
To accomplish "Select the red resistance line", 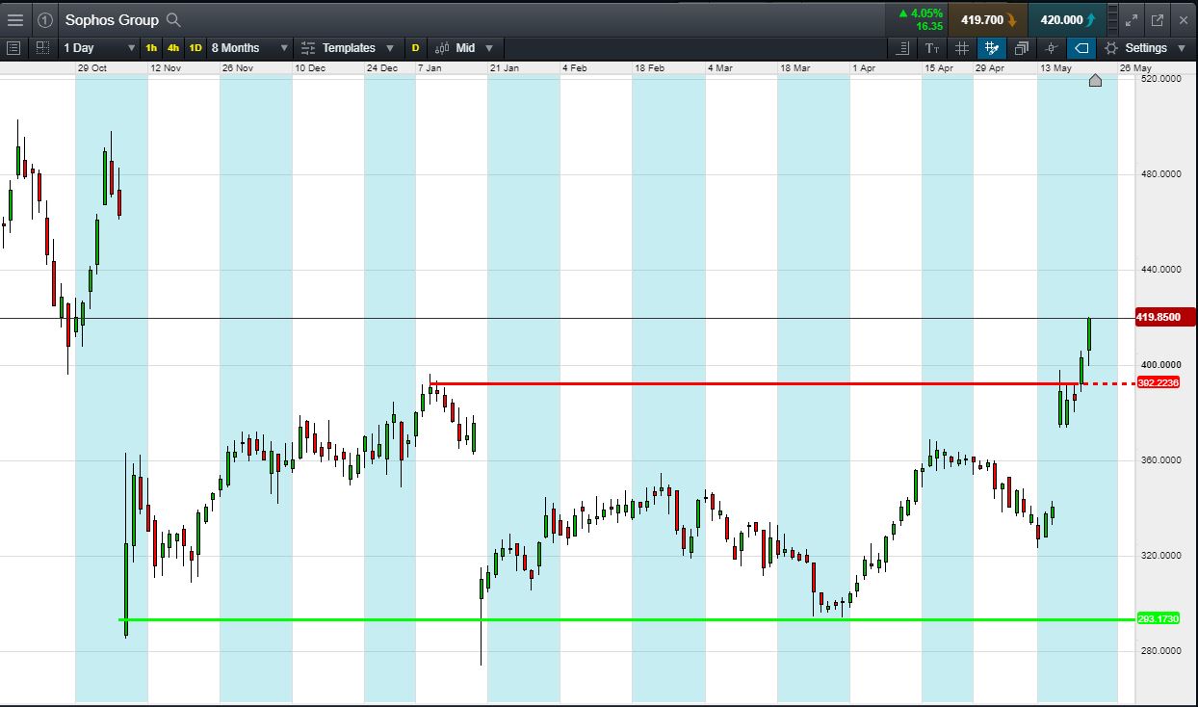I will click(x=757, y=383).
